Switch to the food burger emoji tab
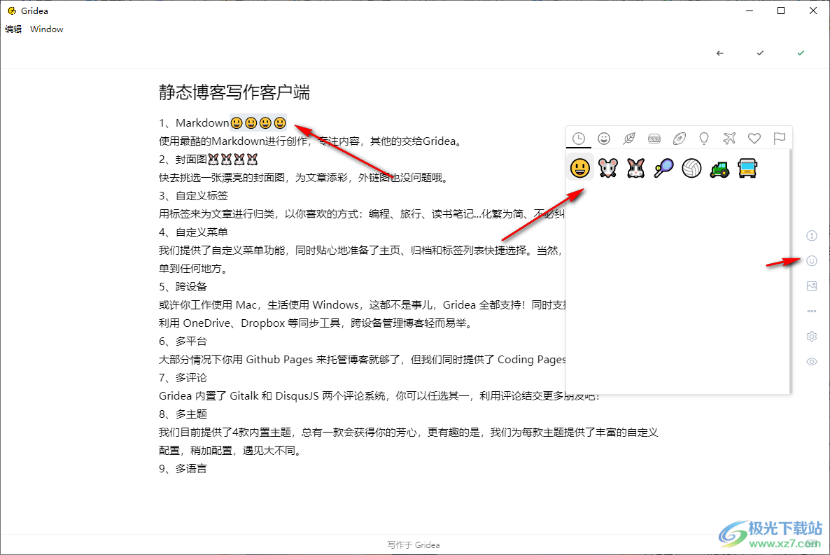 tap(654, 138)
